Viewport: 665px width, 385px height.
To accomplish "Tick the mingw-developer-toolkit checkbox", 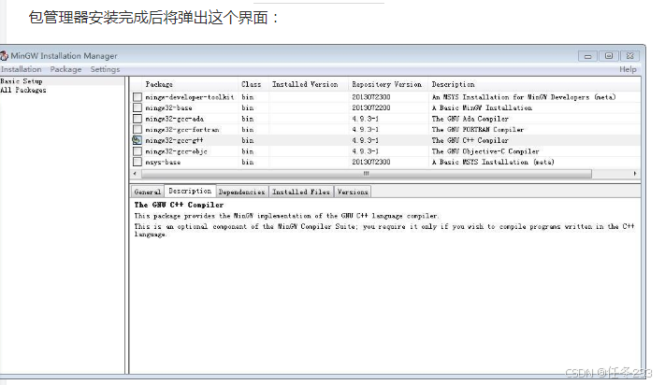I will coord(137,97).
